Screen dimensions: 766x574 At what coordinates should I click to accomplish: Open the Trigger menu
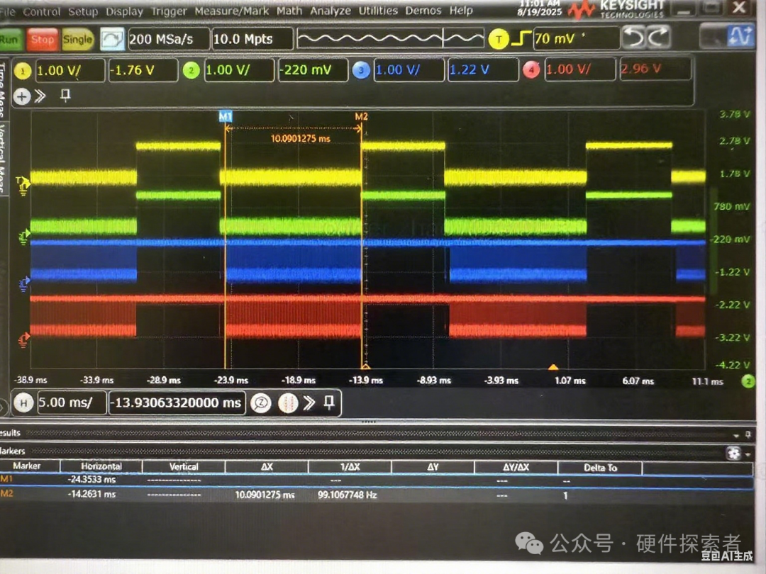pyautogui.click(x=169, y=11)
